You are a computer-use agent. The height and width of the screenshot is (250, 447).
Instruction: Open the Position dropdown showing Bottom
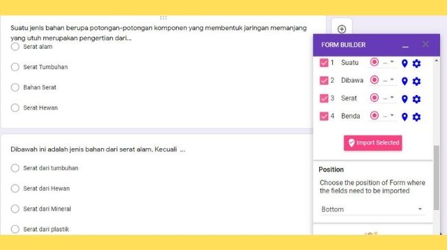pos(372,209)
